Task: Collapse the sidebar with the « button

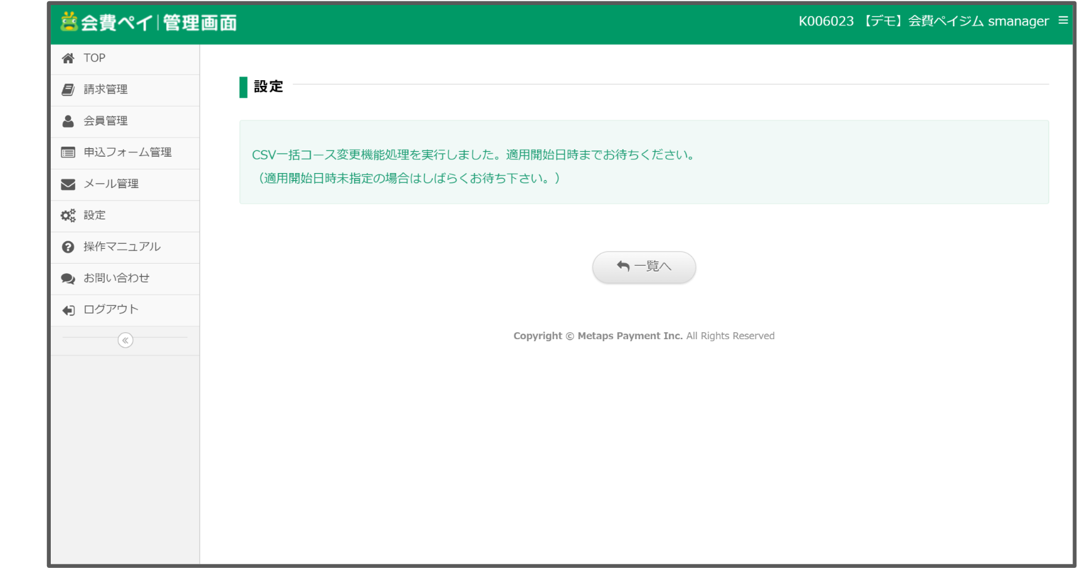Action: [125, 340]
